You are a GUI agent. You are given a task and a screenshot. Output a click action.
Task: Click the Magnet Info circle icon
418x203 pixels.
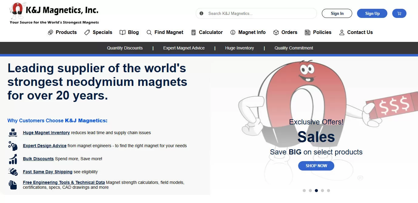click(x=233, y=32)
